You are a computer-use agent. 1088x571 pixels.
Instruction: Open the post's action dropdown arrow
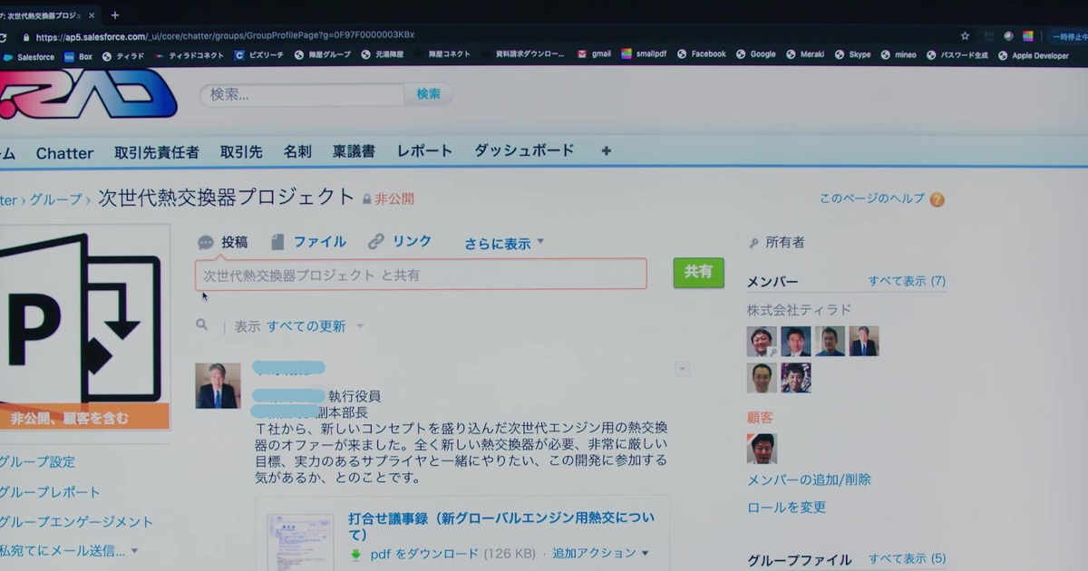click(683, 369)
